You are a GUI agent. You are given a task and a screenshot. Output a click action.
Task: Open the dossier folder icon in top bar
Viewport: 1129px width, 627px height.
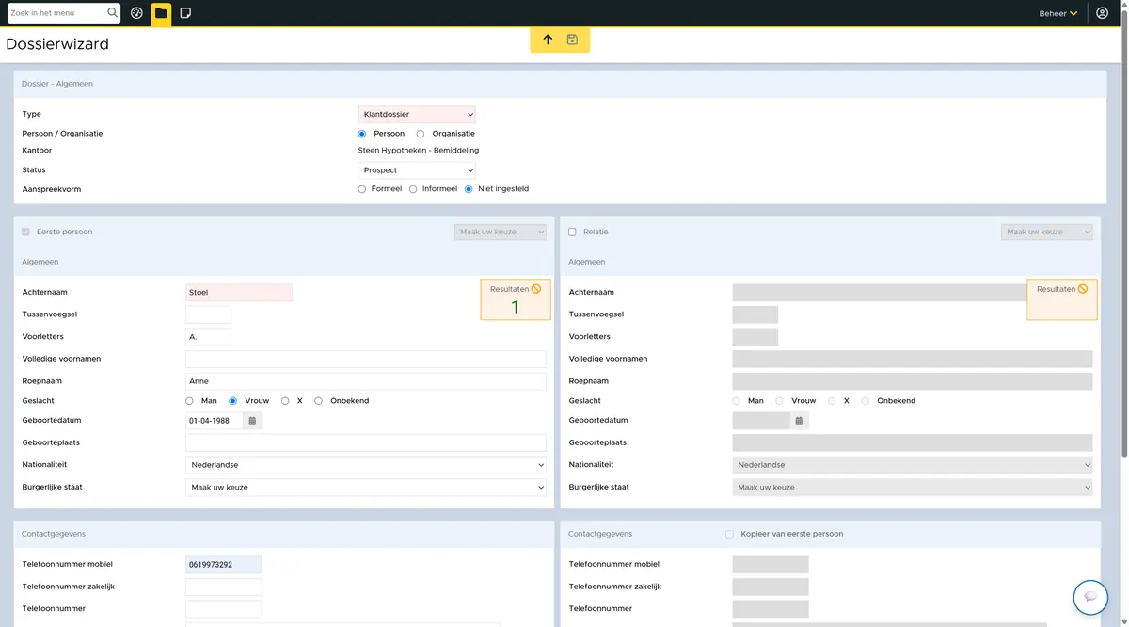tap(161, 13)
